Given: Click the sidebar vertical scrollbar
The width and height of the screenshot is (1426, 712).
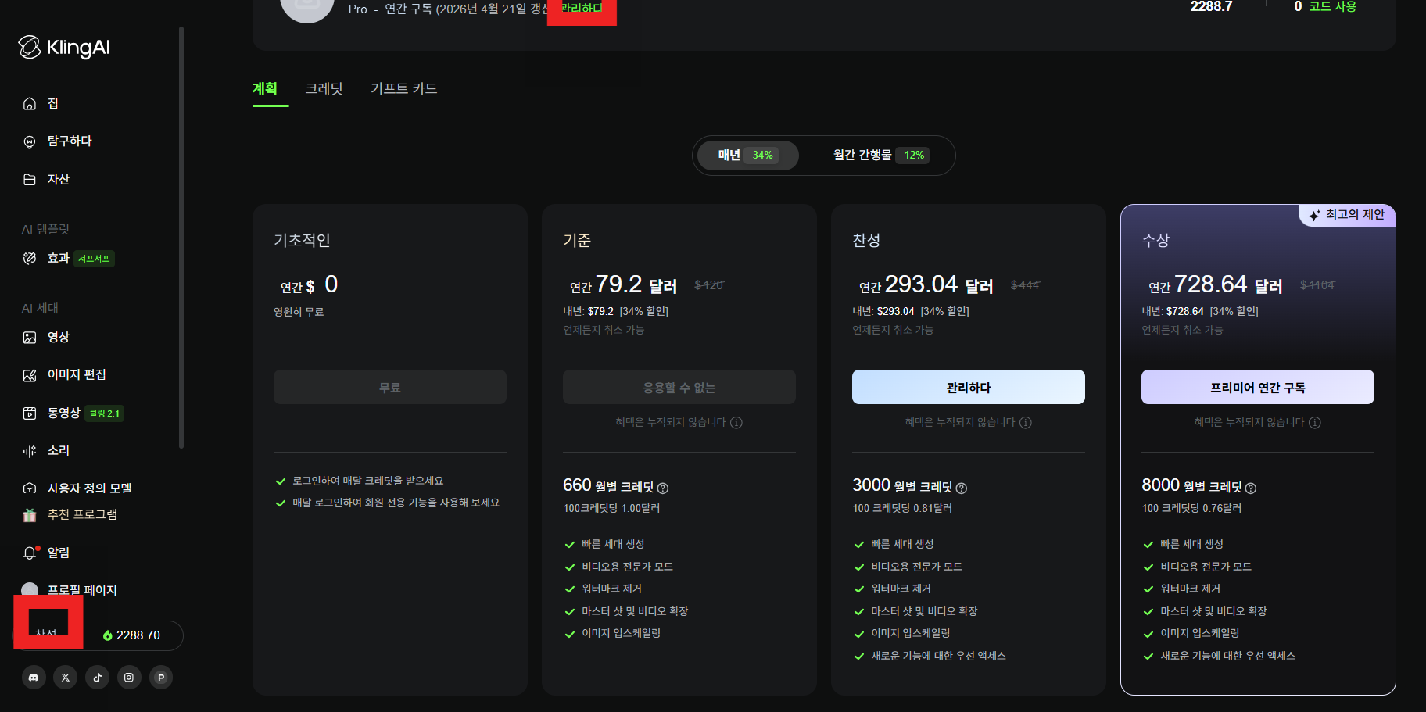Looking at the screenshot, I should (181, 238).
